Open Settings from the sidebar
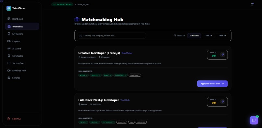 point(22,78)
